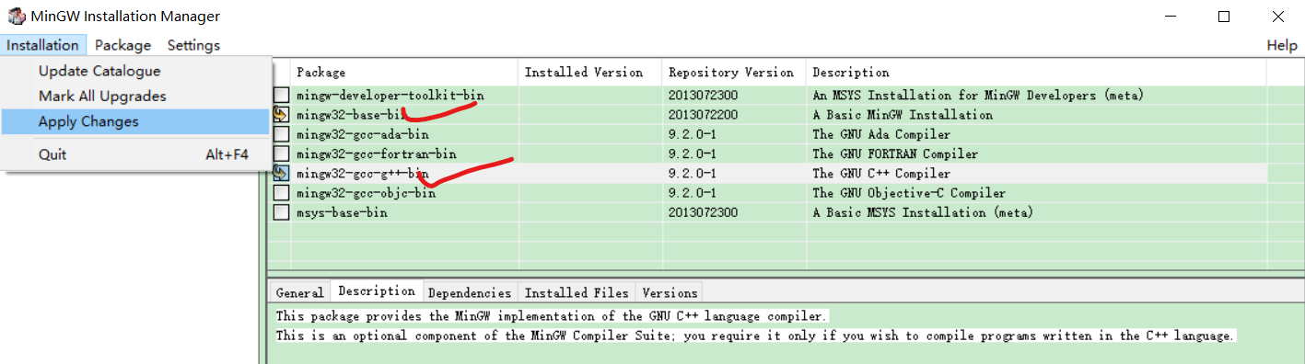The image size is (1305, 364).
Task: Open the Package menu
Action: [x=122, y=45]
